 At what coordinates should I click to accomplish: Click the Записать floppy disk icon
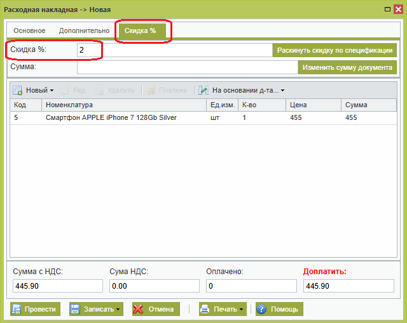point(75,309)
